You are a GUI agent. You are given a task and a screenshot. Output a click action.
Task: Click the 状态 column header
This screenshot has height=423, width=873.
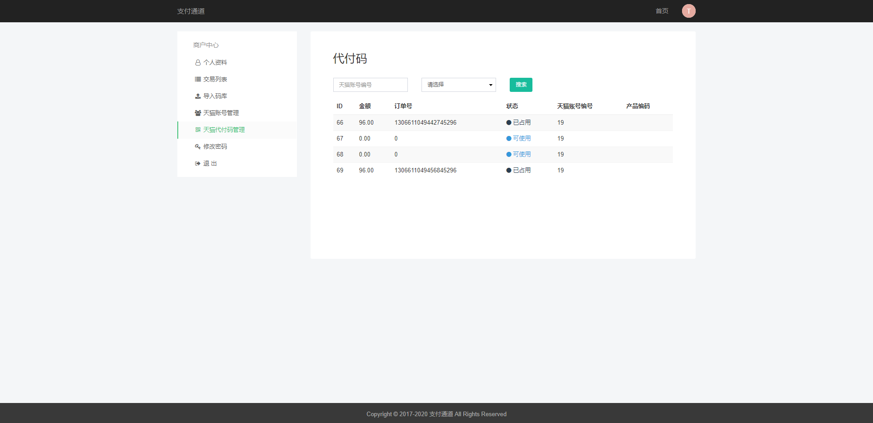512,106
